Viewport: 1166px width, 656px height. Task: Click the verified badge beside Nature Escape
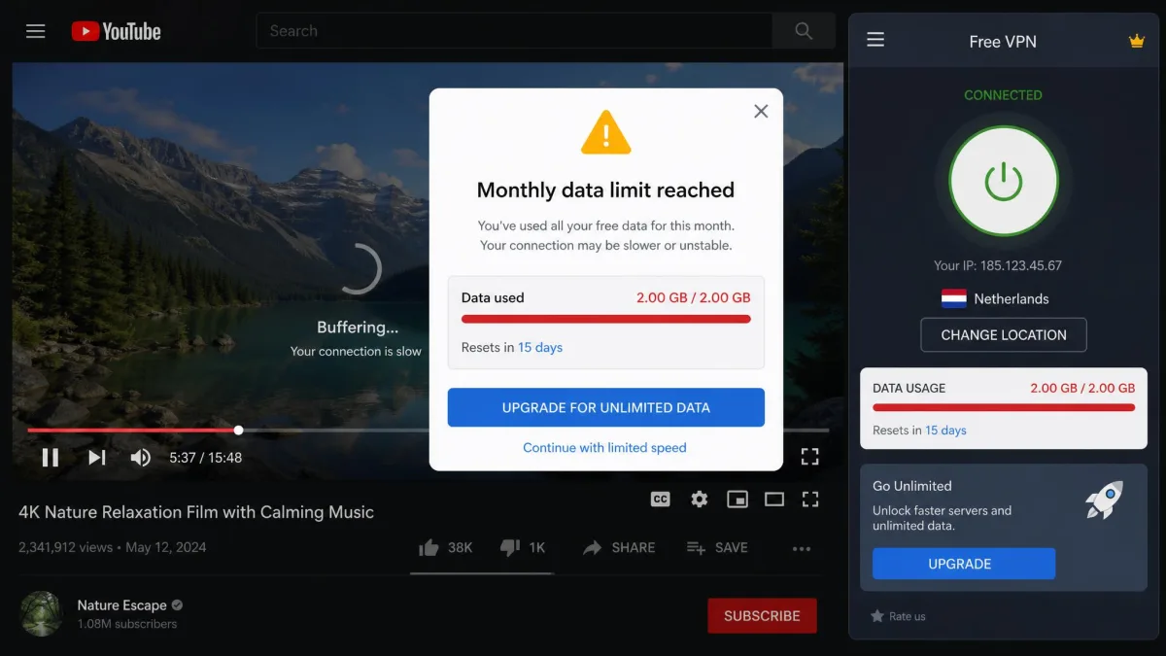[x=177, y=604]
